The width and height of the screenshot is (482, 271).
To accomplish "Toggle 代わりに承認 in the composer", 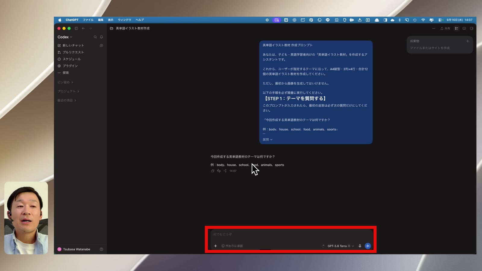I will [x=232, y=246].
